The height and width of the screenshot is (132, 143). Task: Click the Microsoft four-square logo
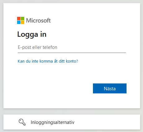click(x=21, y=20)
